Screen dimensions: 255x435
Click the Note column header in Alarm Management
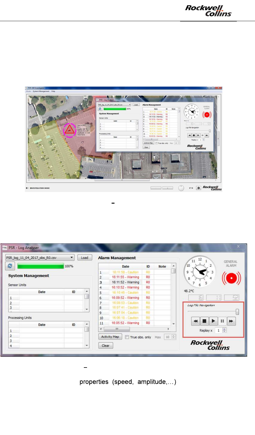(162, 266)
